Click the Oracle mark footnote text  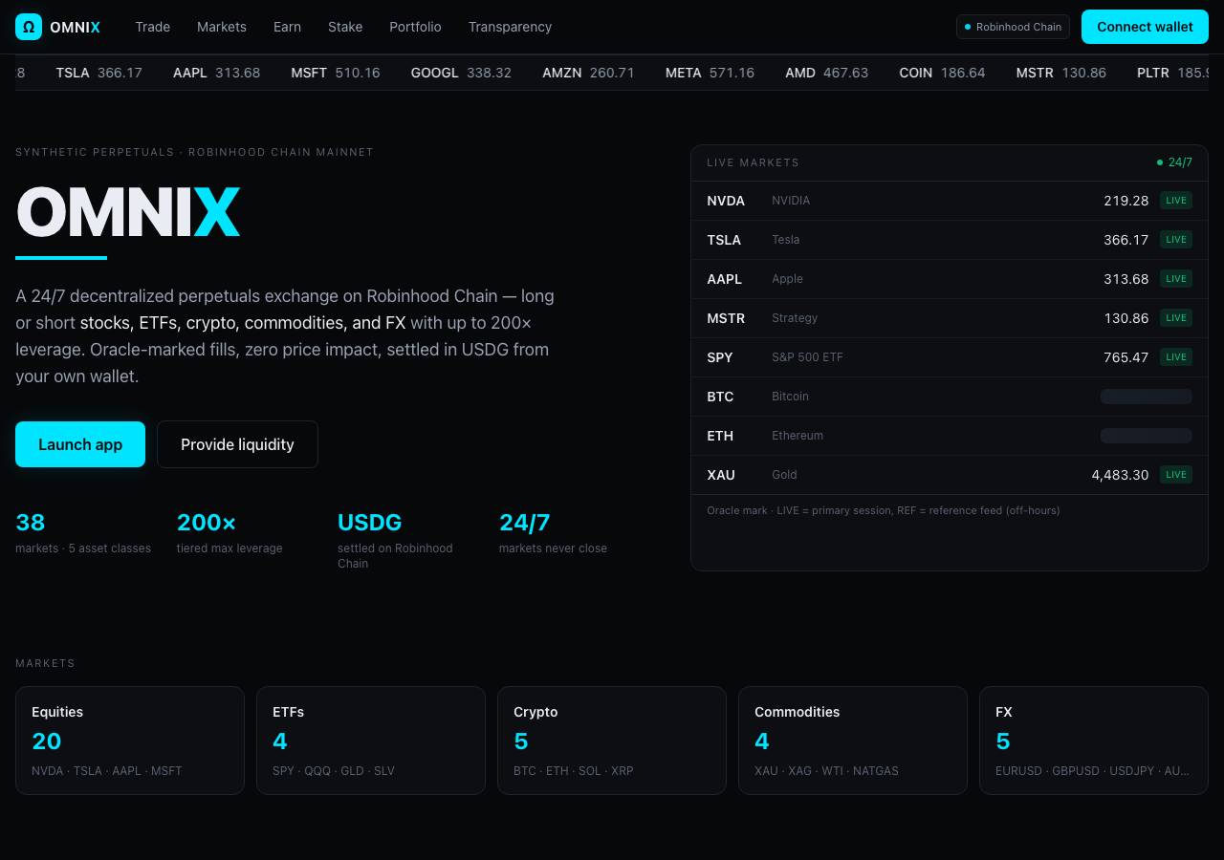pos(883,510)
